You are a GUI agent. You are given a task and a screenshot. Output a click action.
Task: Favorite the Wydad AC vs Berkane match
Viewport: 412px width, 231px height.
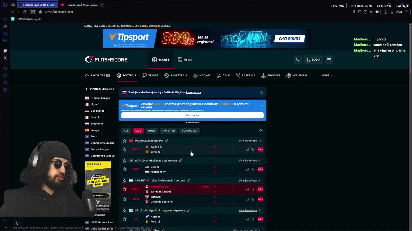125,149
